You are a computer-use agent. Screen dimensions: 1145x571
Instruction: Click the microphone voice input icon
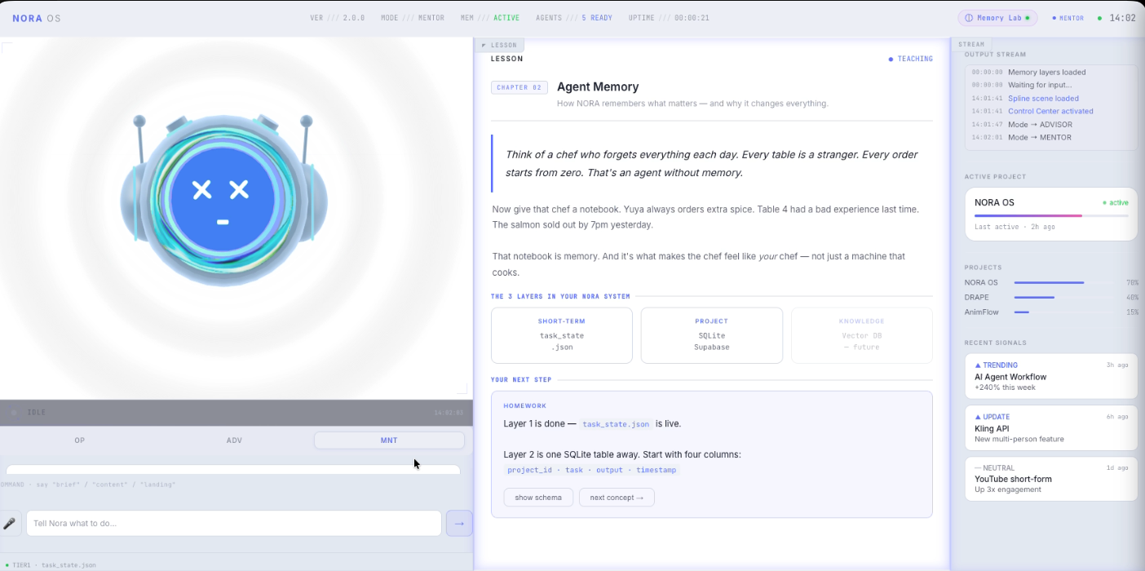click(x=10, y=524)
